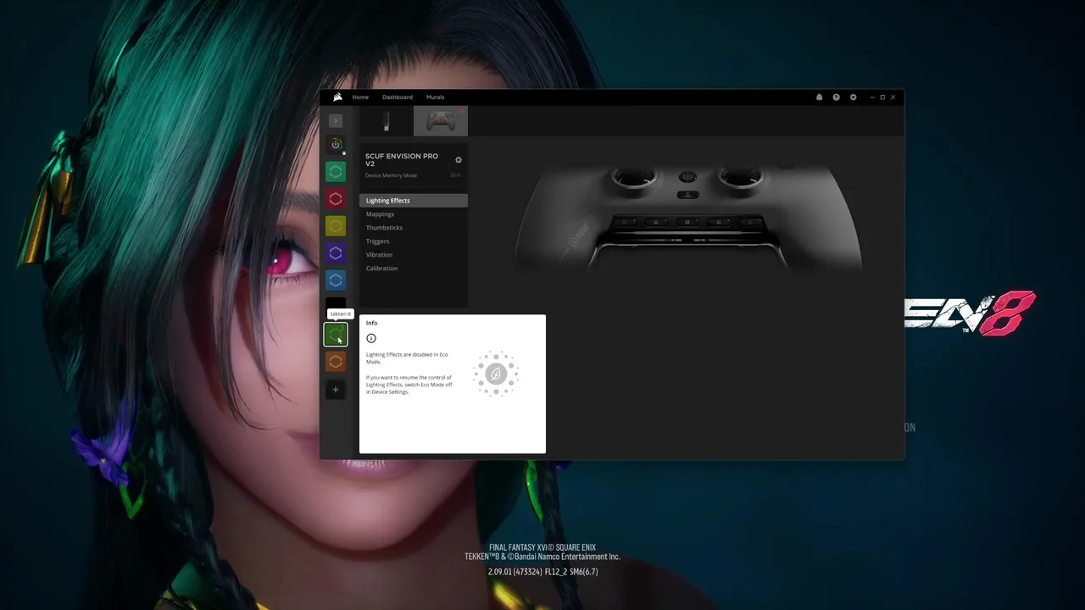Image resolution: width=1085 pixels, height=610 pixels.
Task: Select the orange profile icon
Action: click(336, 362)
